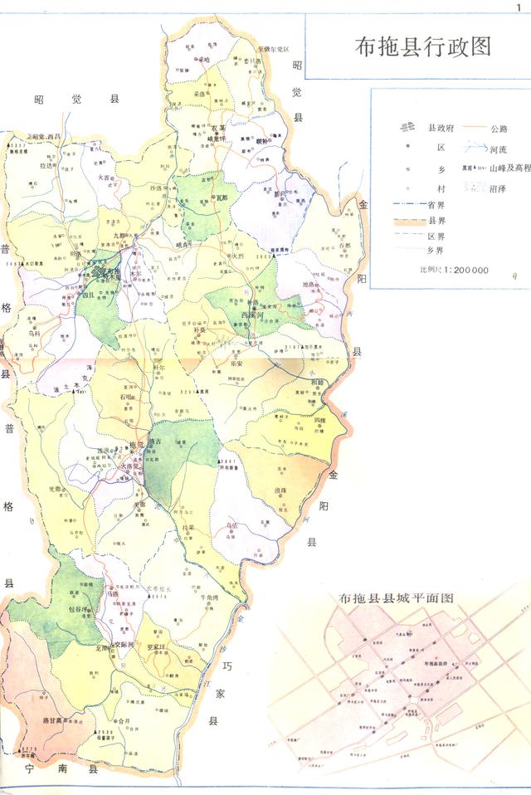Click the 木尔 place label

[135, 273]
